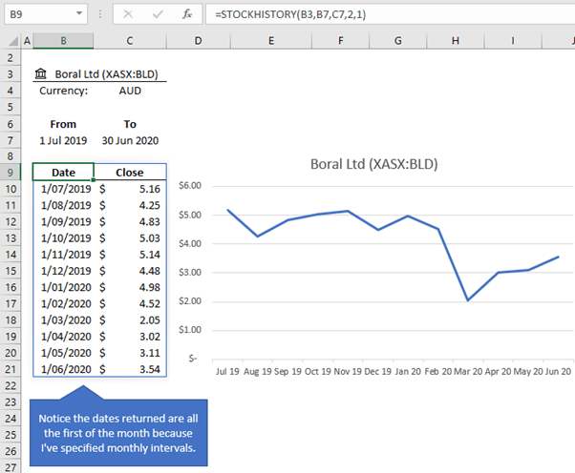Open the Name Box dropdown arrow
575x473 pixels.
pyautogui.click(x=79, y=14)
